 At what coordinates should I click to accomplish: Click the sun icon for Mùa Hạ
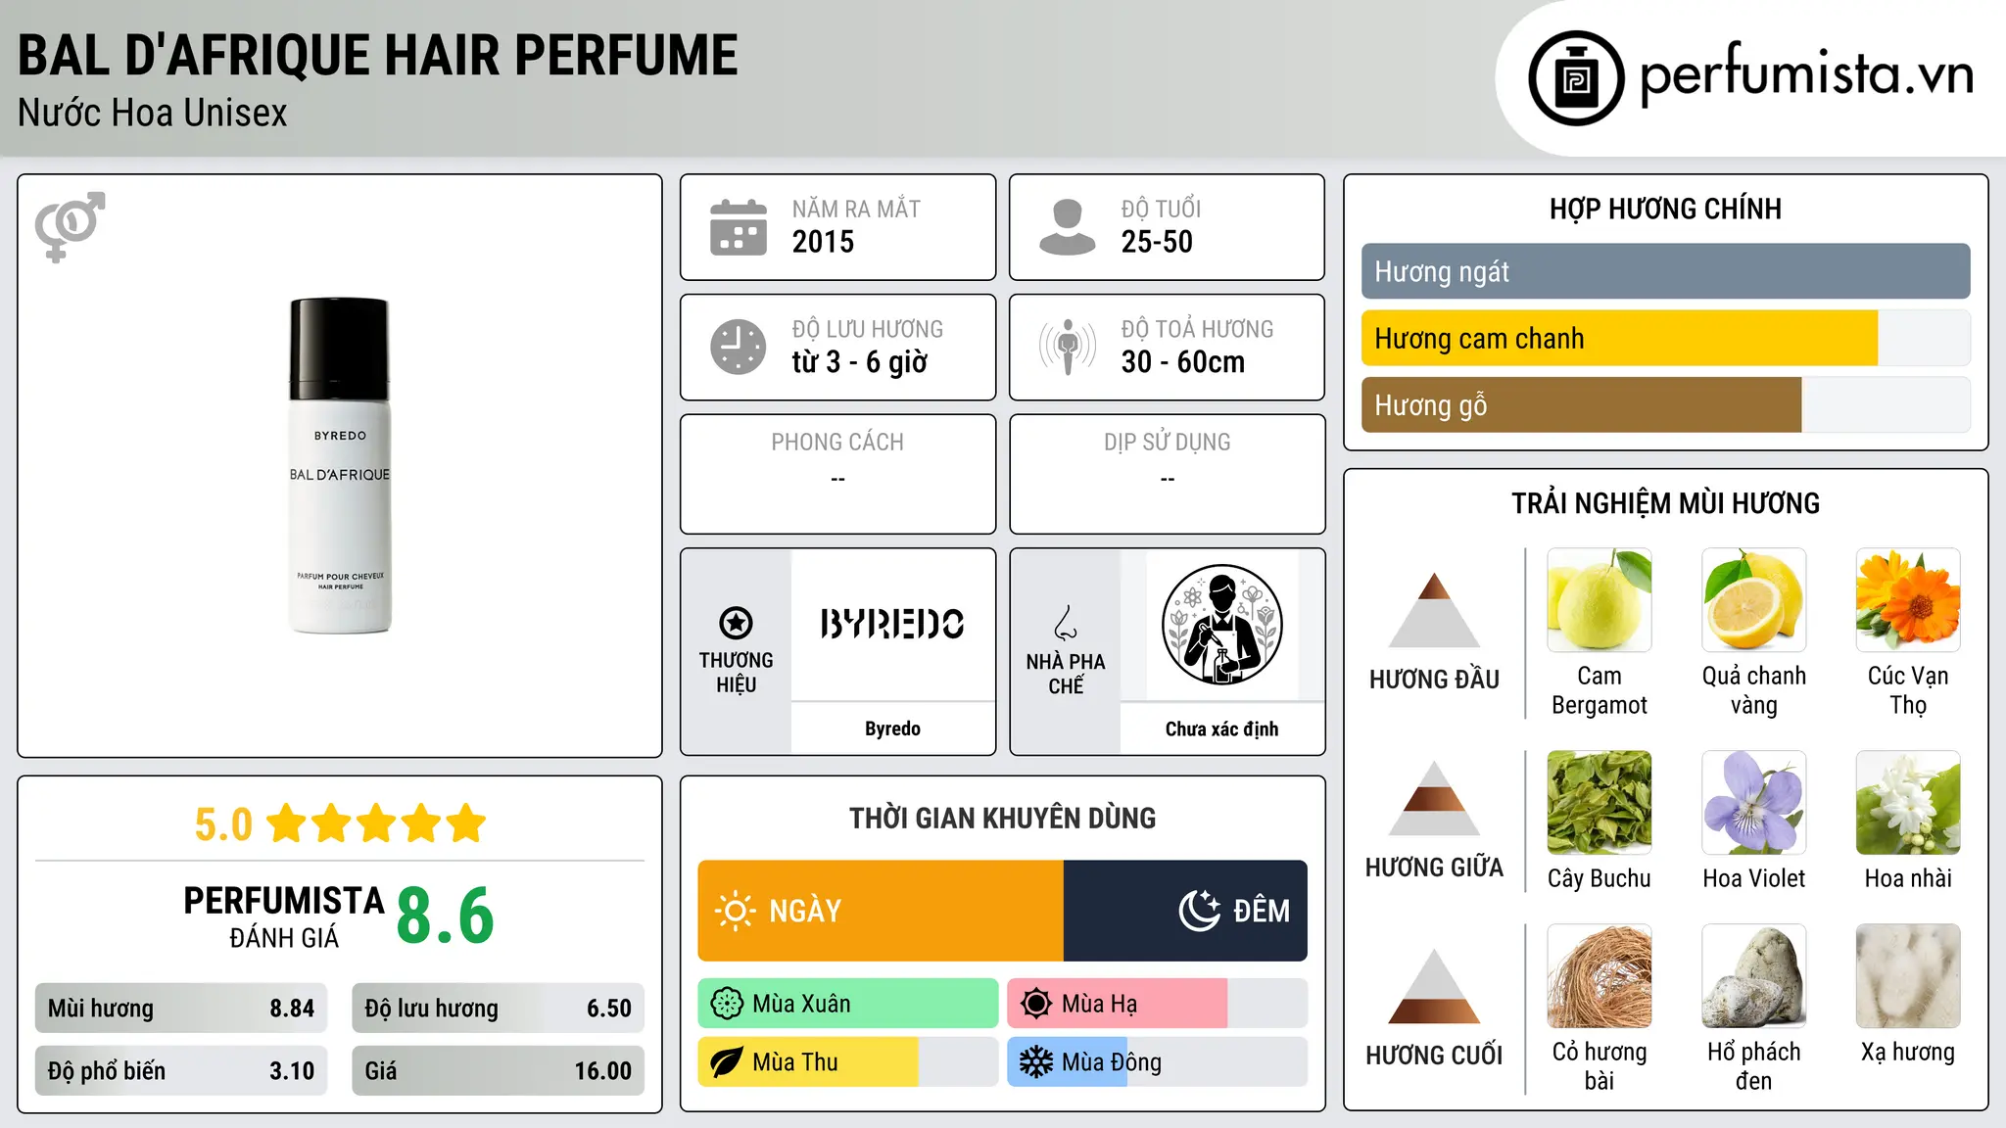click(x=1036, y=1004)
